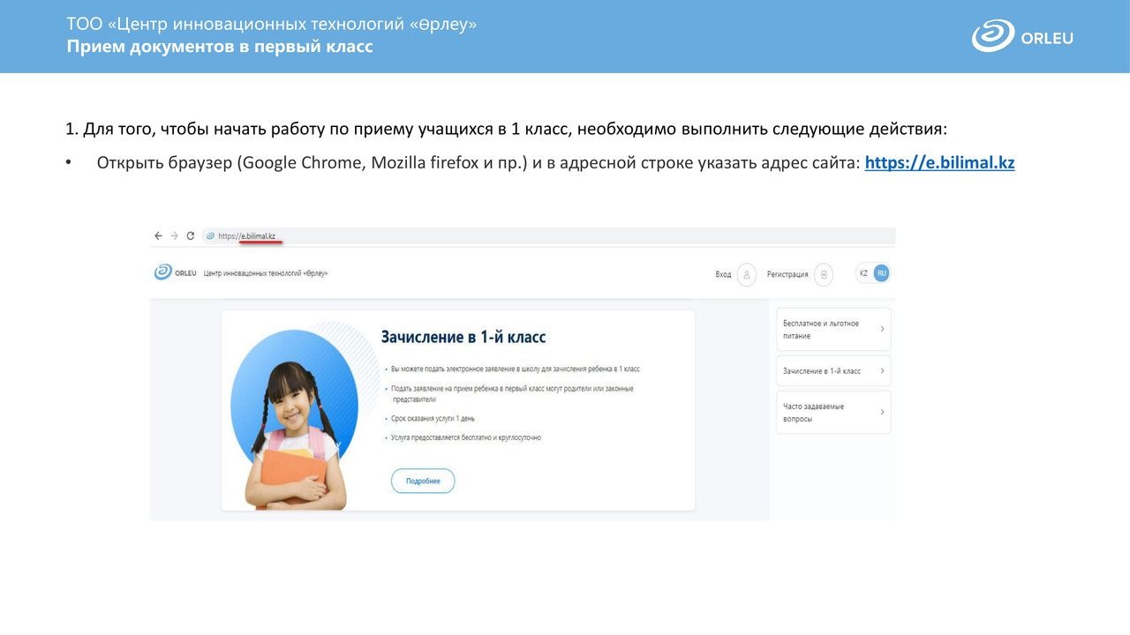Reload the page with the refresh icon
Screen dimensions: 1130x635
coord(190,235)
